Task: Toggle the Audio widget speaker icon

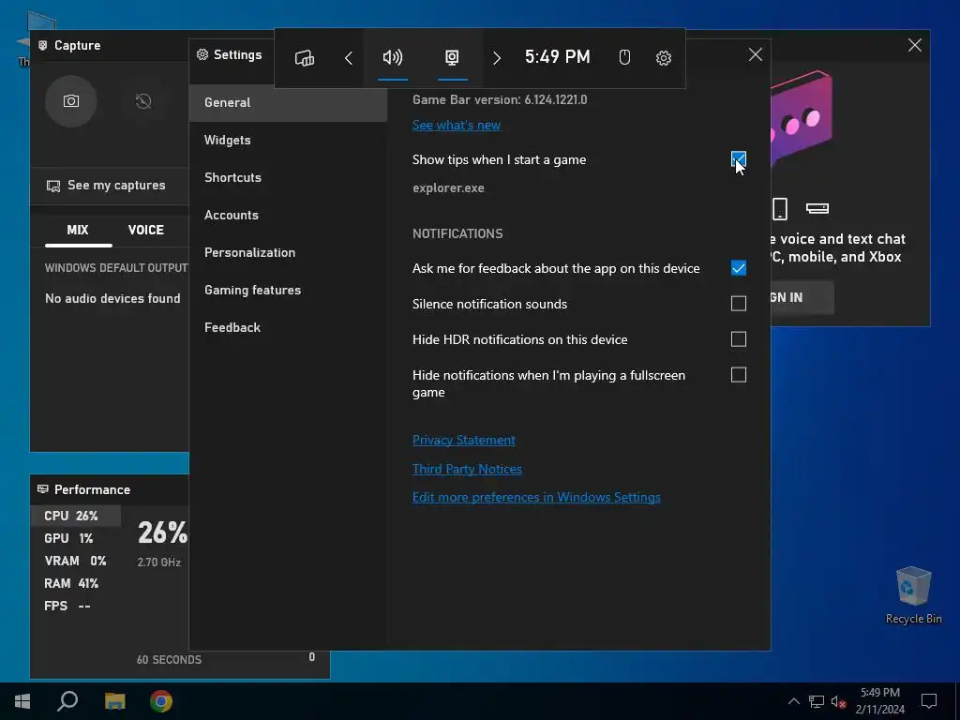Action: [393, 57]
